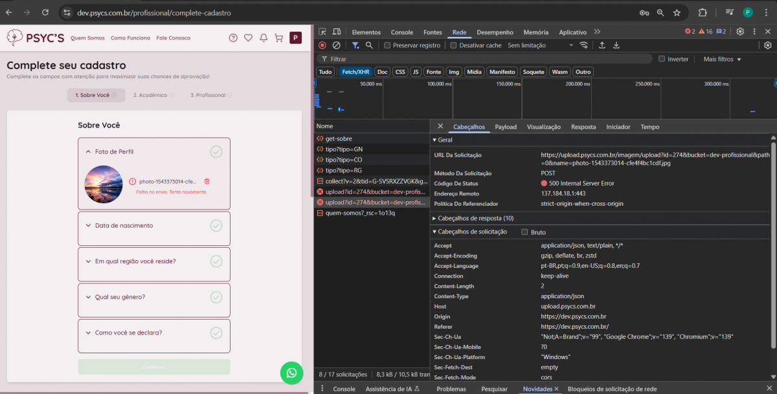This screenshot has width=777, height=394.
Task: Click the shopping cart icon
Action: point(279,38)
